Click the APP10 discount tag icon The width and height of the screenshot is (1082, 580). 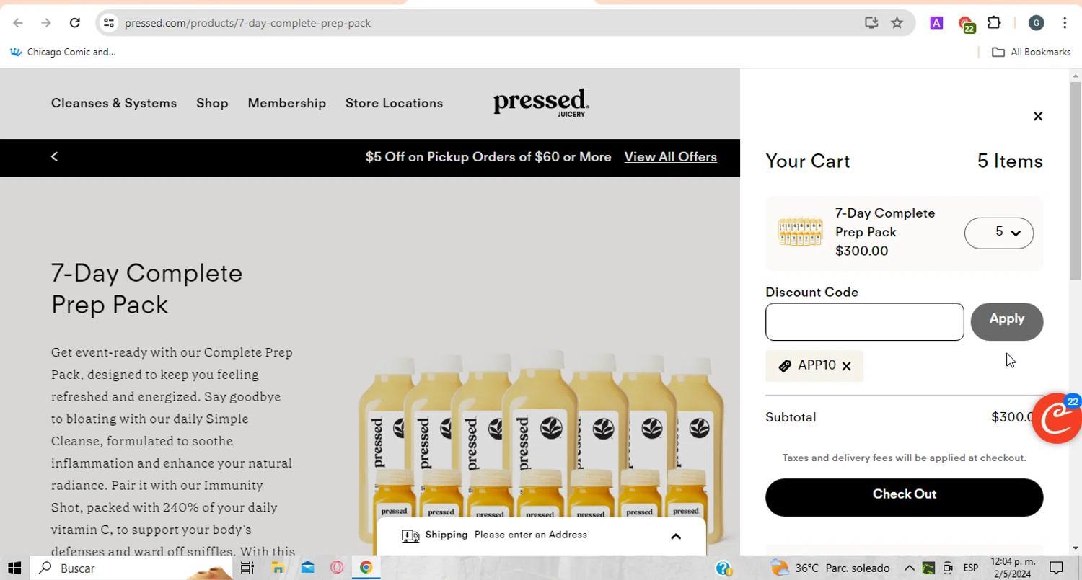pyautogui.click(x=785, y=366)
